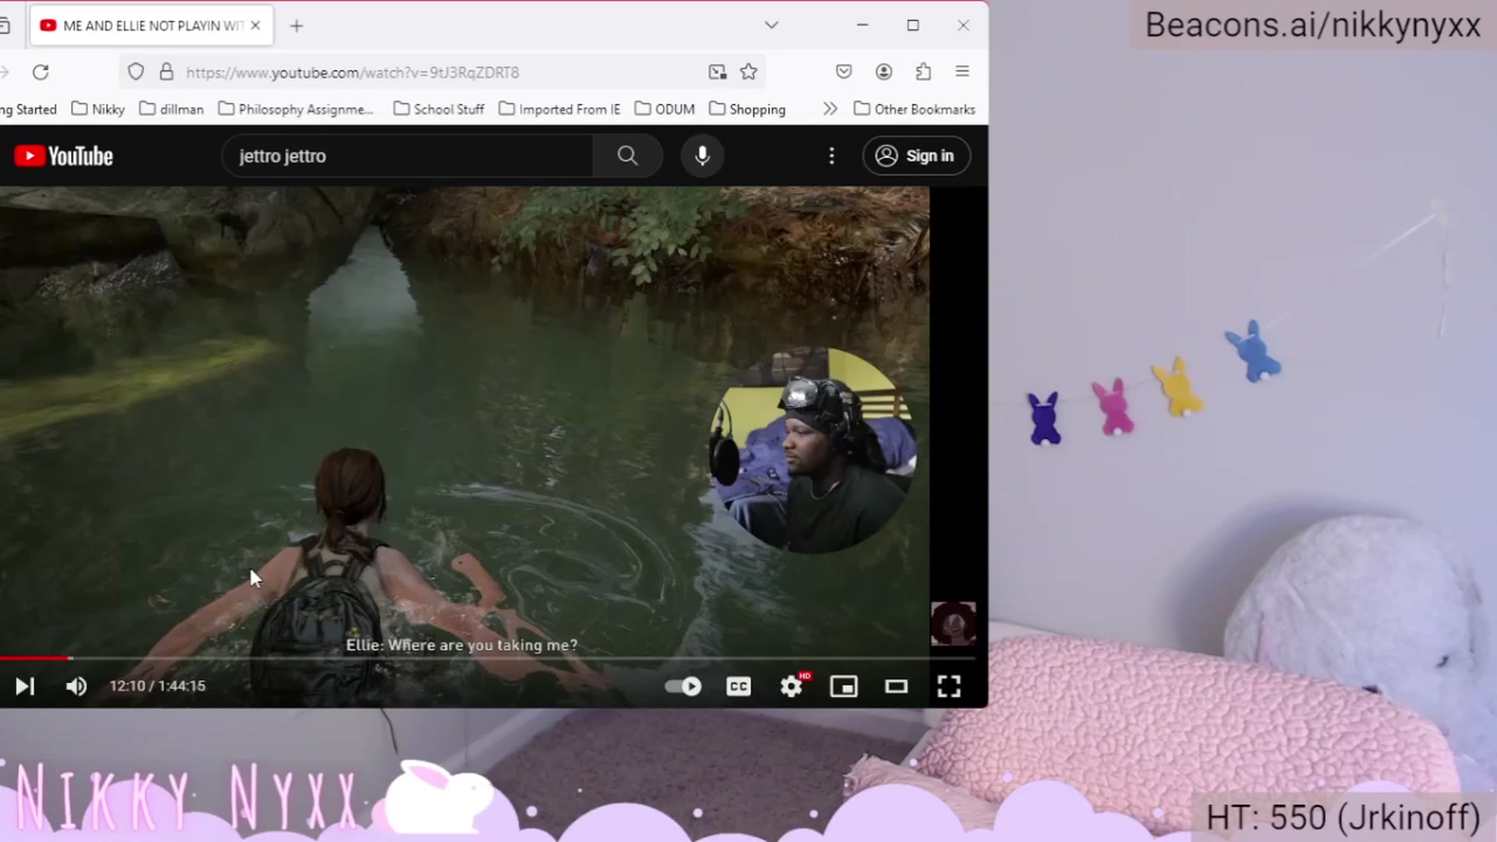The image size is (1497, 842).
Task: Open the Firefox account icon
Action: click(883, 72)
